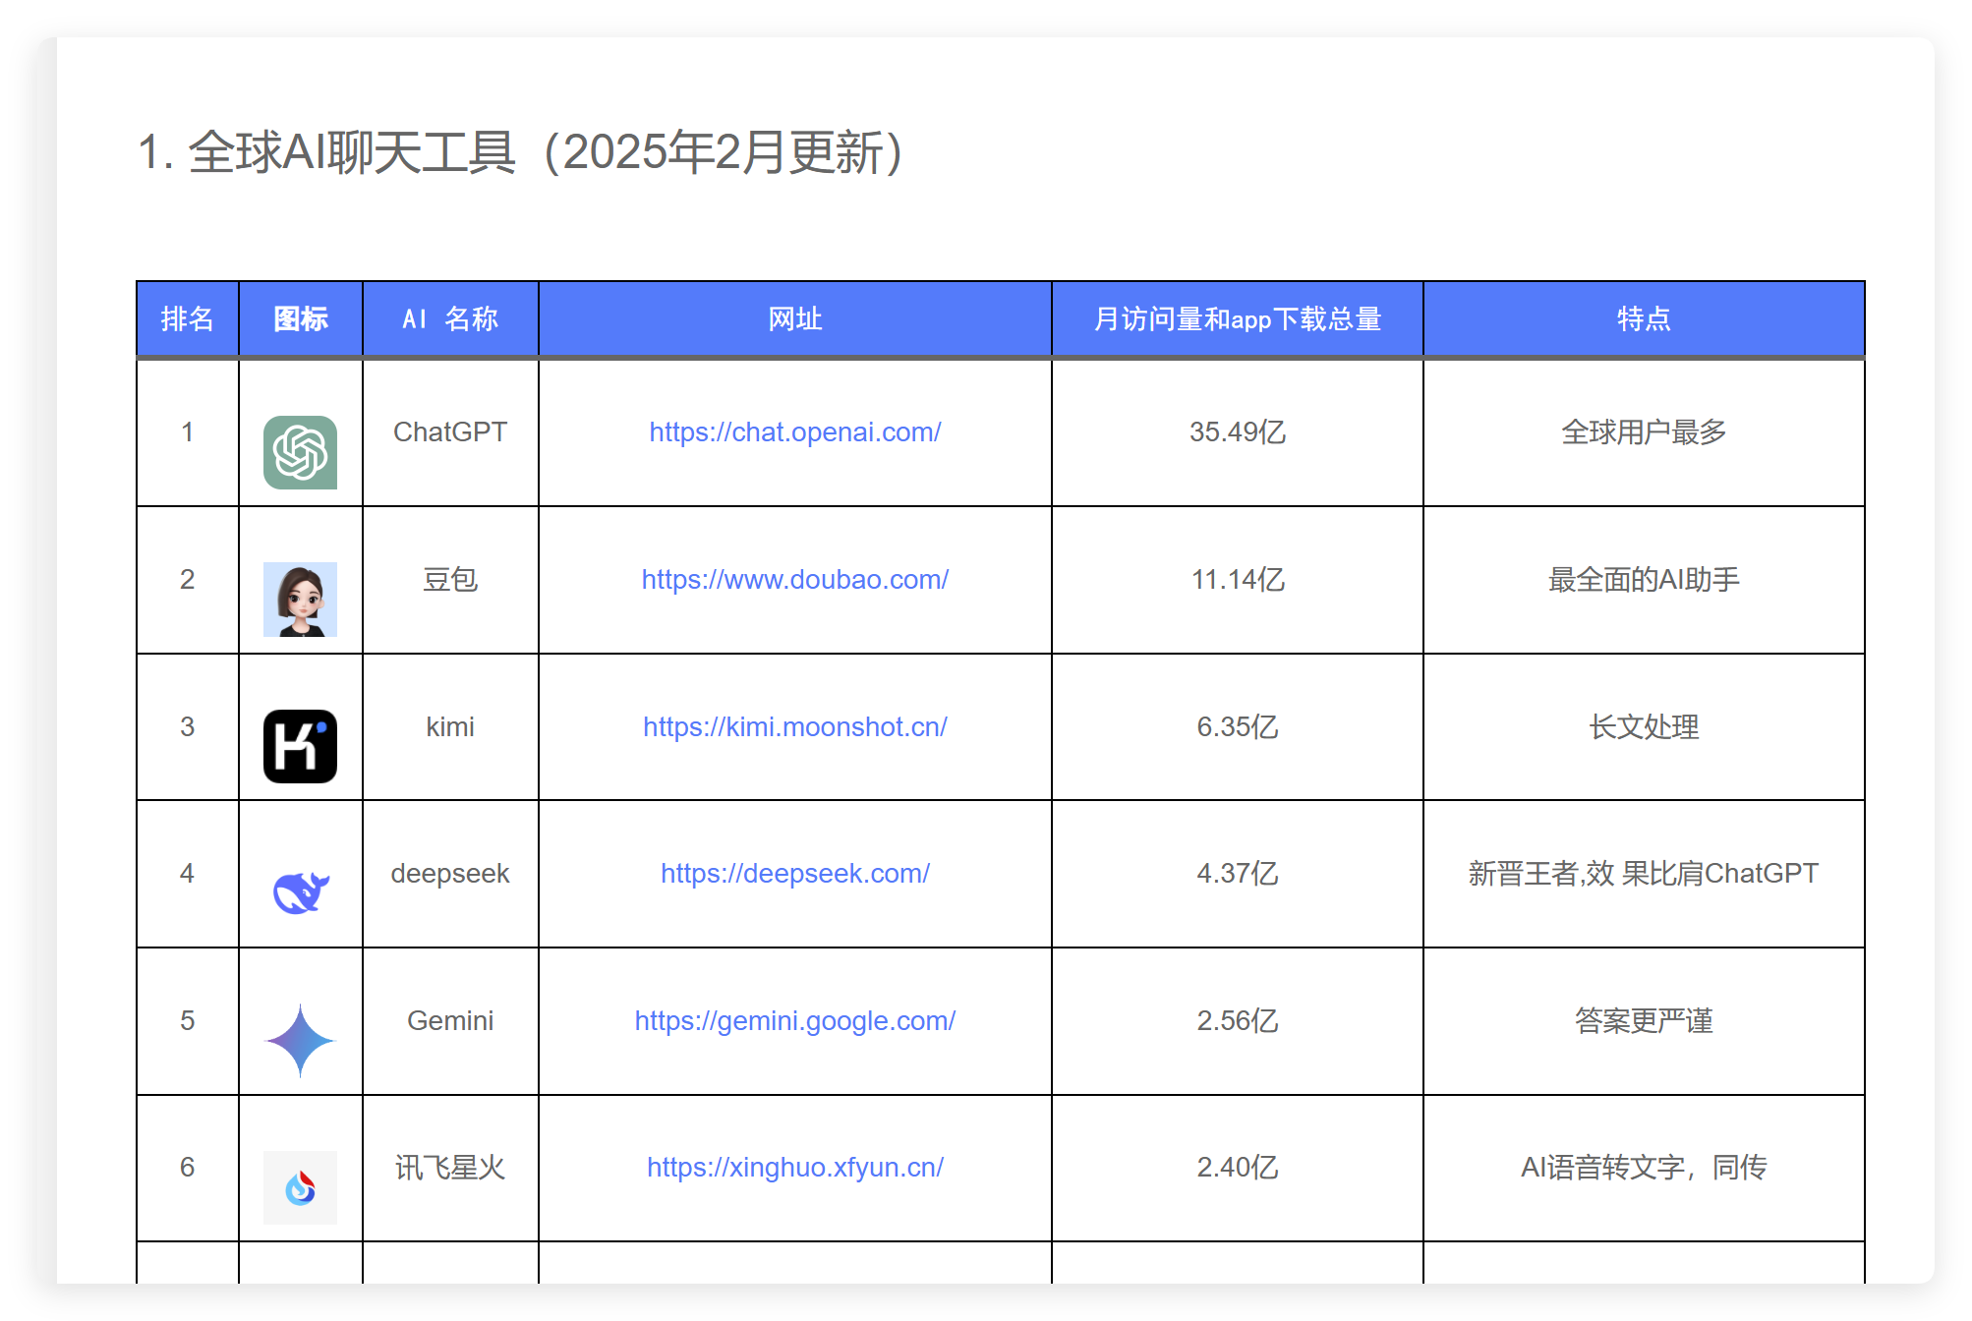Click the 6.35亿 value cell
Viewport: 1972px width, 1321px height.
1237,726
